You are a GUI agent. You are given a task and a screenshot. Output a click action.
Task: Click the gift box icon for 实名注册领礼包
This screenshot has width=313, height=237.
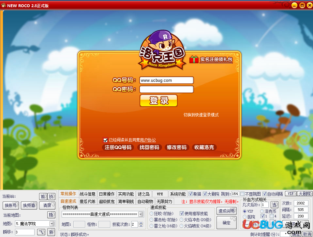pos(194,60)
